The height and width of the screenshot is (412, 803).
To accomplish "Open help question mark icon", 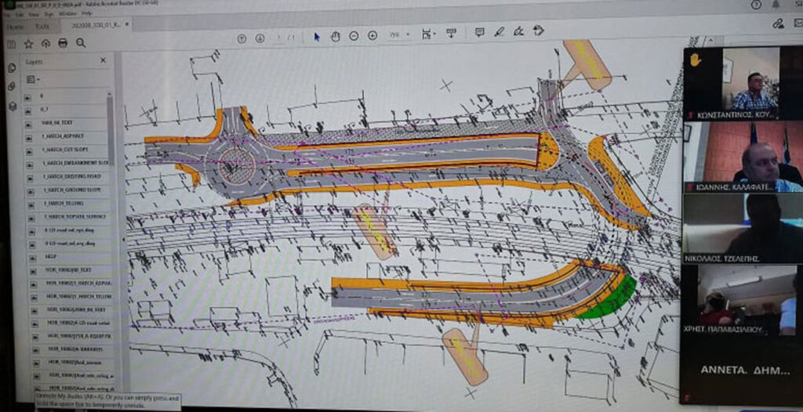I will pos(756,5).
